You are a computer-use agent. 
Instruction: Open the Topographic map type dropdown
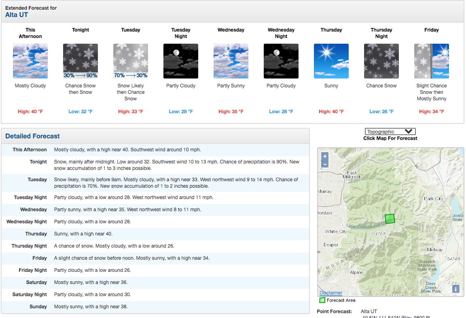[x=390, y=131]
